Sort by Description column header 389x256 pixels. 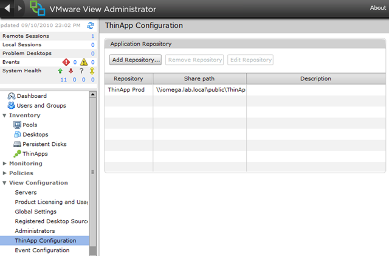click(x=316, y=78)
